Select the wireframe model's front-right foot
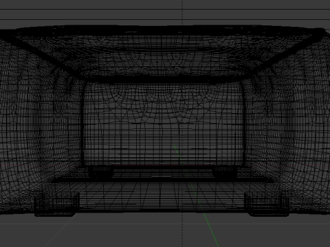The width and height of the screenshot is (330, 247). tap(267, 204)
